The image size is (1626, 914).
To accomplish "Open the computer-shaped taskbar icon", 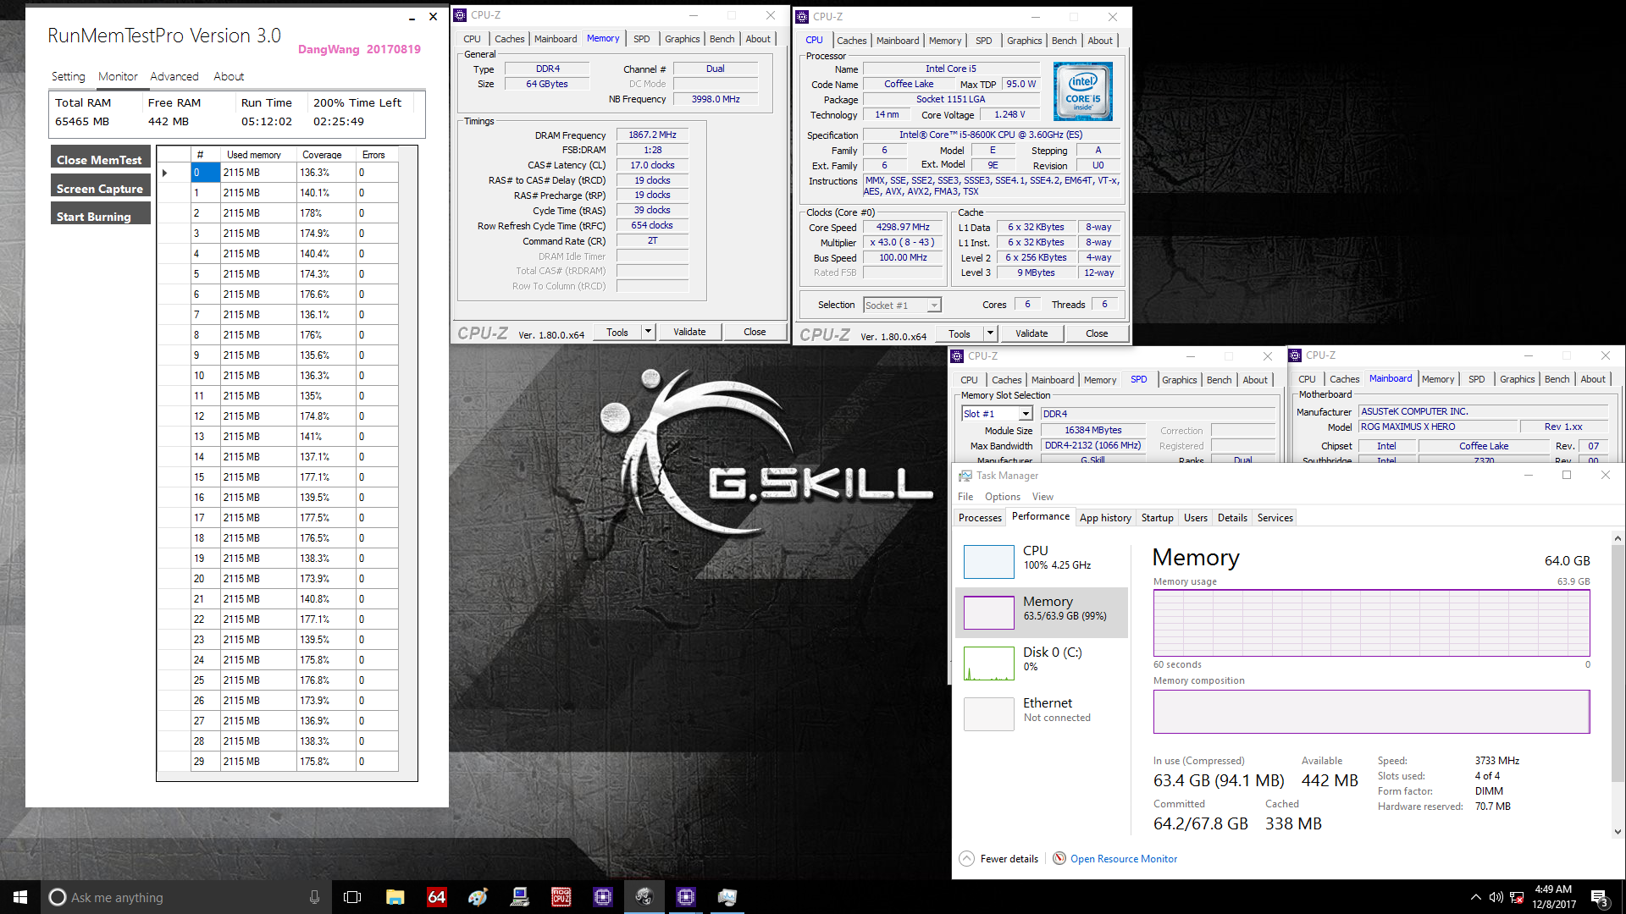I will (519, 897).
